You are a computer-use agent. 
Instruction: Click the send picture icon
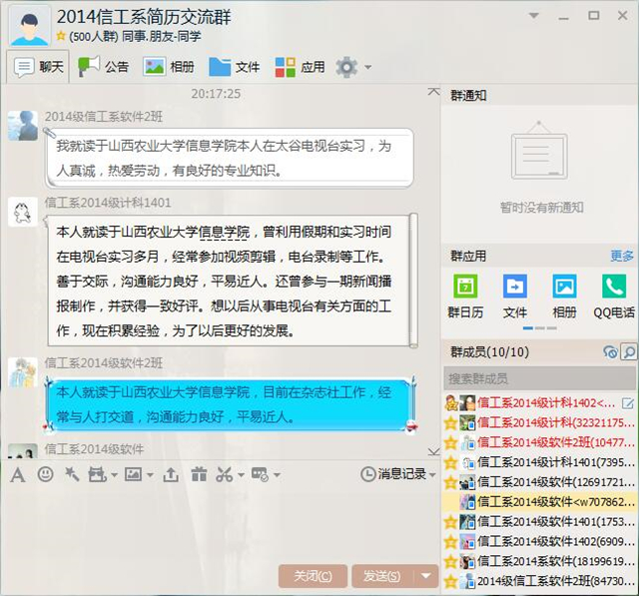pos(133,474)
